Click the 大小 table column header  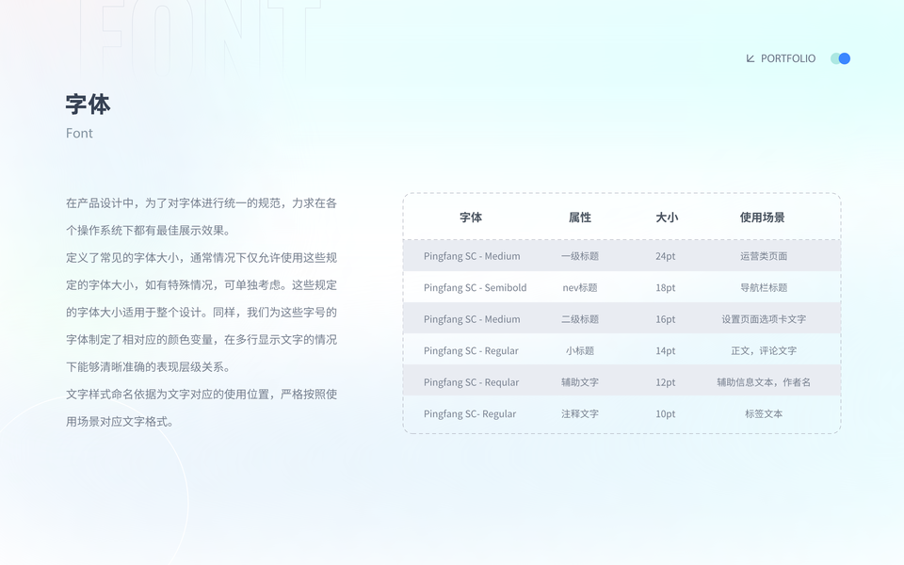pyautogui.click(x=667, y=218)
